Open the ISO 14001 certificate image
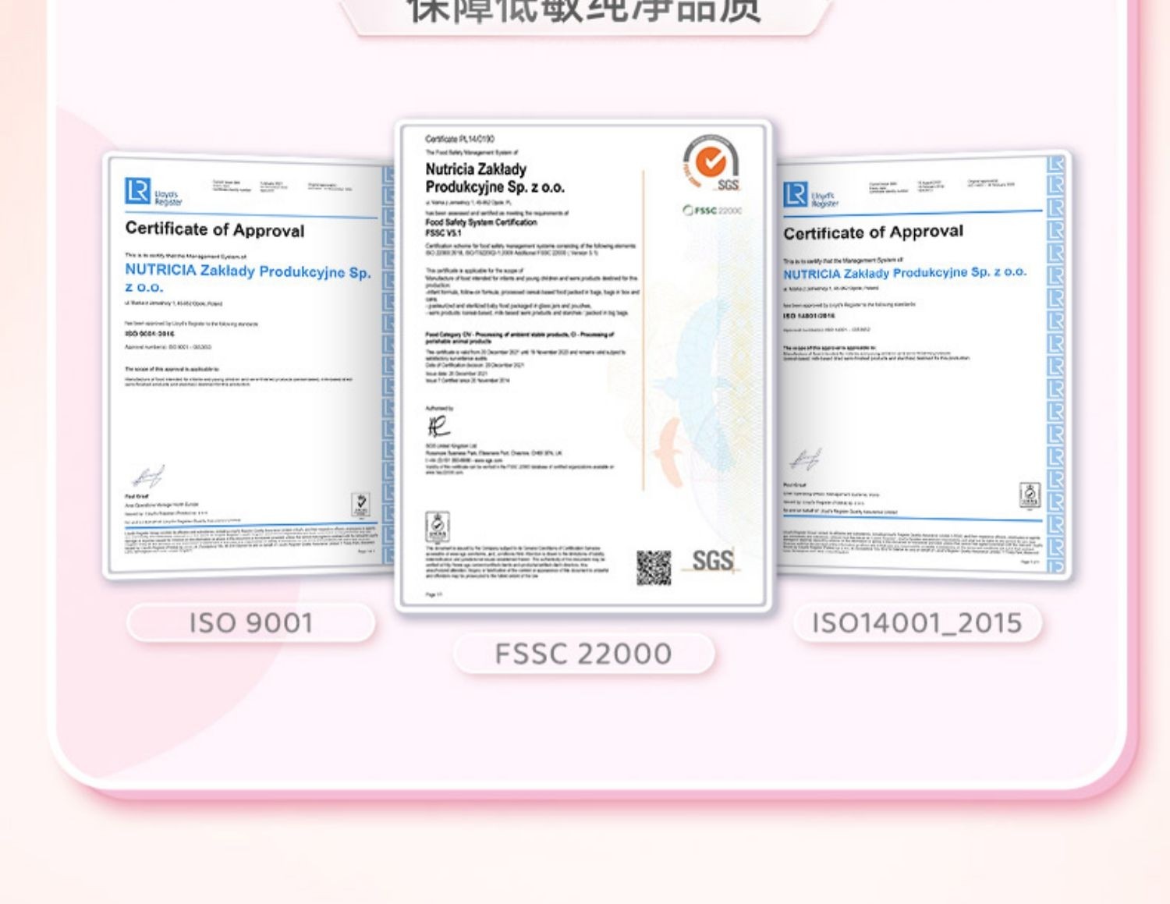 coord(924,366)
